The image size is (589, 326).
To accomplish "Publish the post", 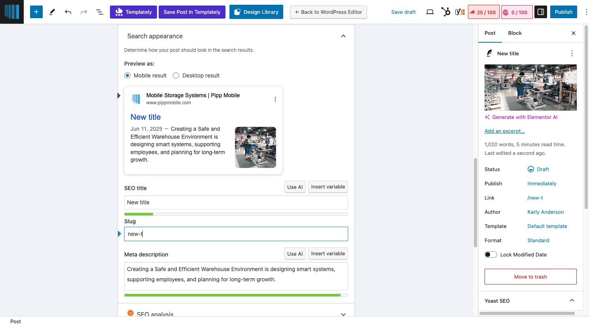I will coord(564,12).
